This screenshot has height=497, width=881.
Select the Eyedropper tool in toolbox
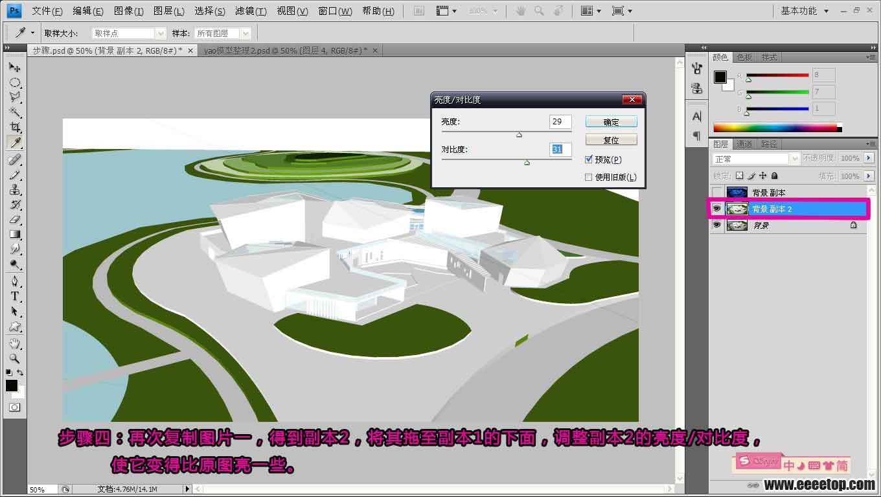click(x=14, y=142)
